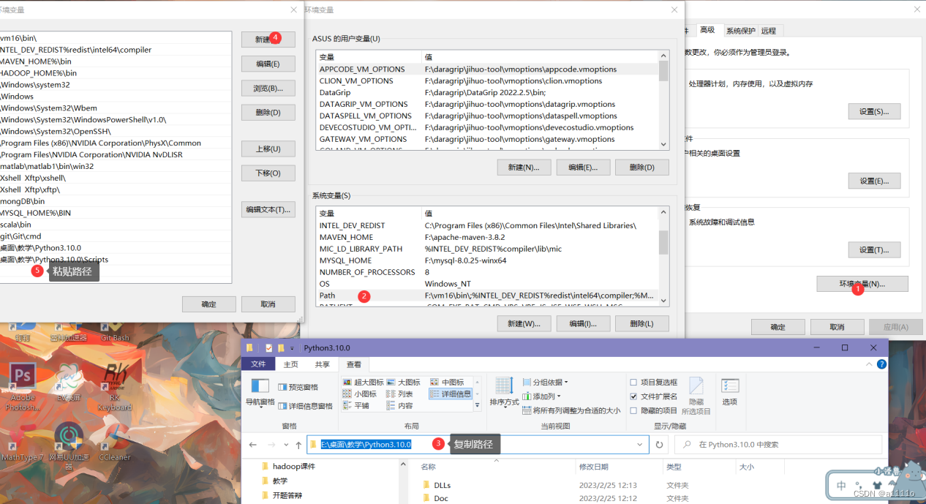
Task: Open 网易UU加速器 desktop shortcut
Action: [x=69, y=444]
